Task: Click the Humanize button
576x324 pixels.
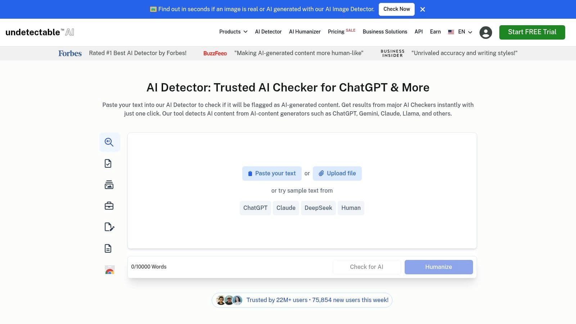Action: click(x=438, y=267)
